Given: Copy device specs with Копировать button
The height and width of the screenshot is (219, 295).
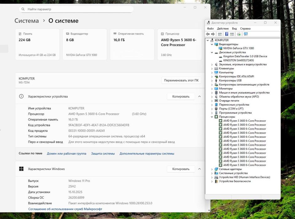Looking at the screenshot, I should 181,96.
